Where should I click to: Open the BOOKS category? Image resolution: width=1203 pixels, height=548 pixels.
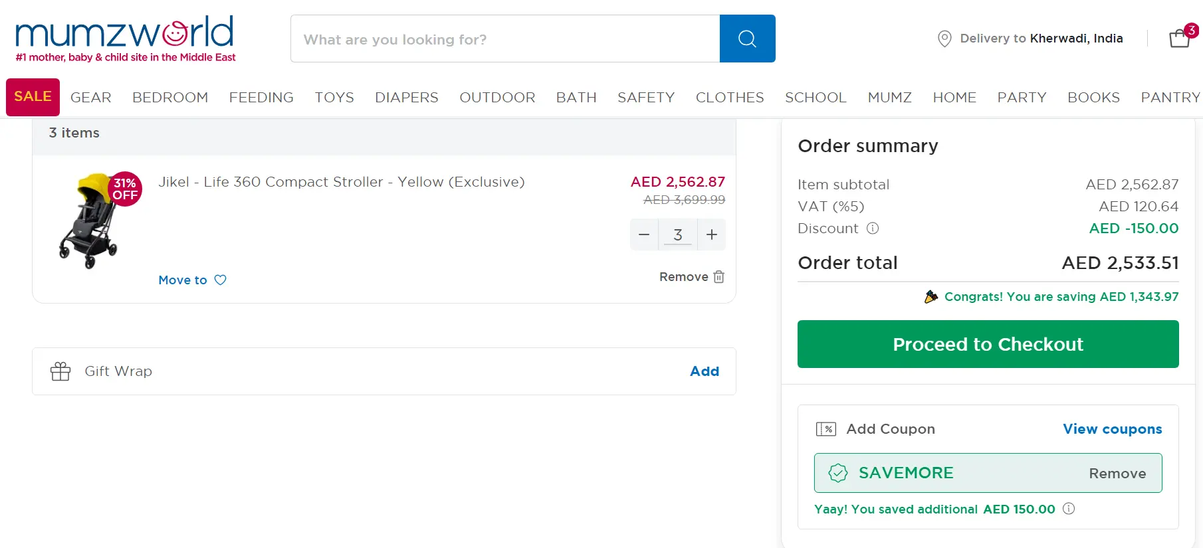[x=1093, y=98]
